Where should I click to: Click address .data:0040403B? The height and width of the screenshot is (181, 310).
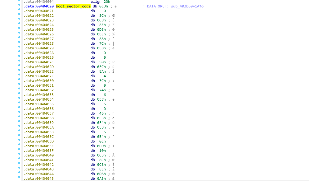(x=38, y=132)
